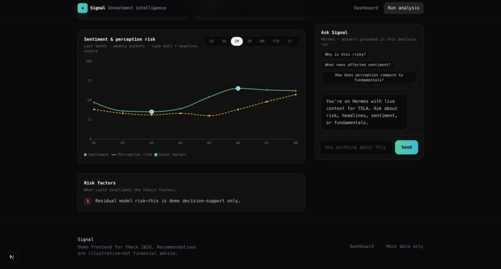Click the 'Signal' brand name in header
Viewport: 501px width, 269px height.
98,8
